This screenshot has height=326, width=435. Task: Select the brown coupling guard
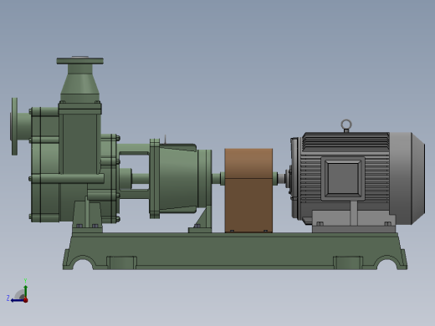point(248,191)
